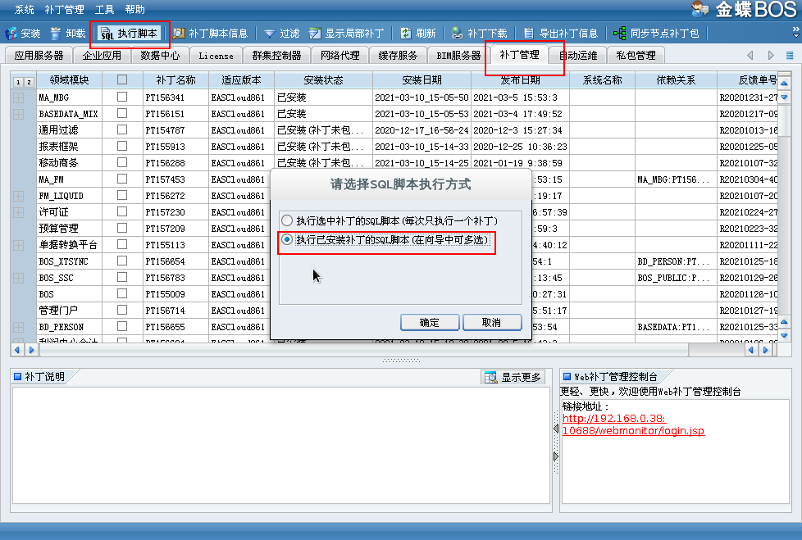Switch to the 私包管理 tab

coord(636,55)
